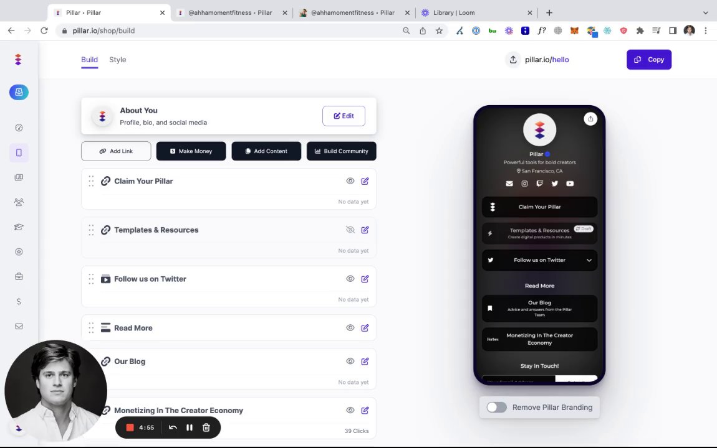
Task: Hide Monetizing In The Creator Economy link
Action: pos(350,410)
